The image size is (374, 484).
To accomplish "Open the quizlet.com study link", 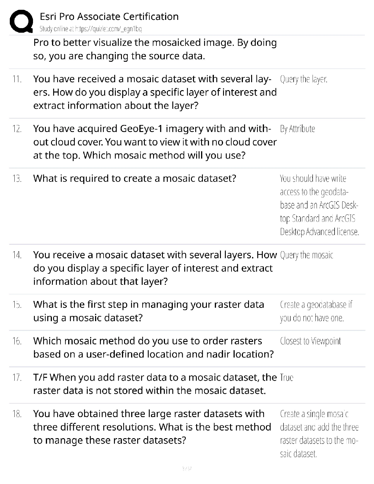I will [90, 29].
